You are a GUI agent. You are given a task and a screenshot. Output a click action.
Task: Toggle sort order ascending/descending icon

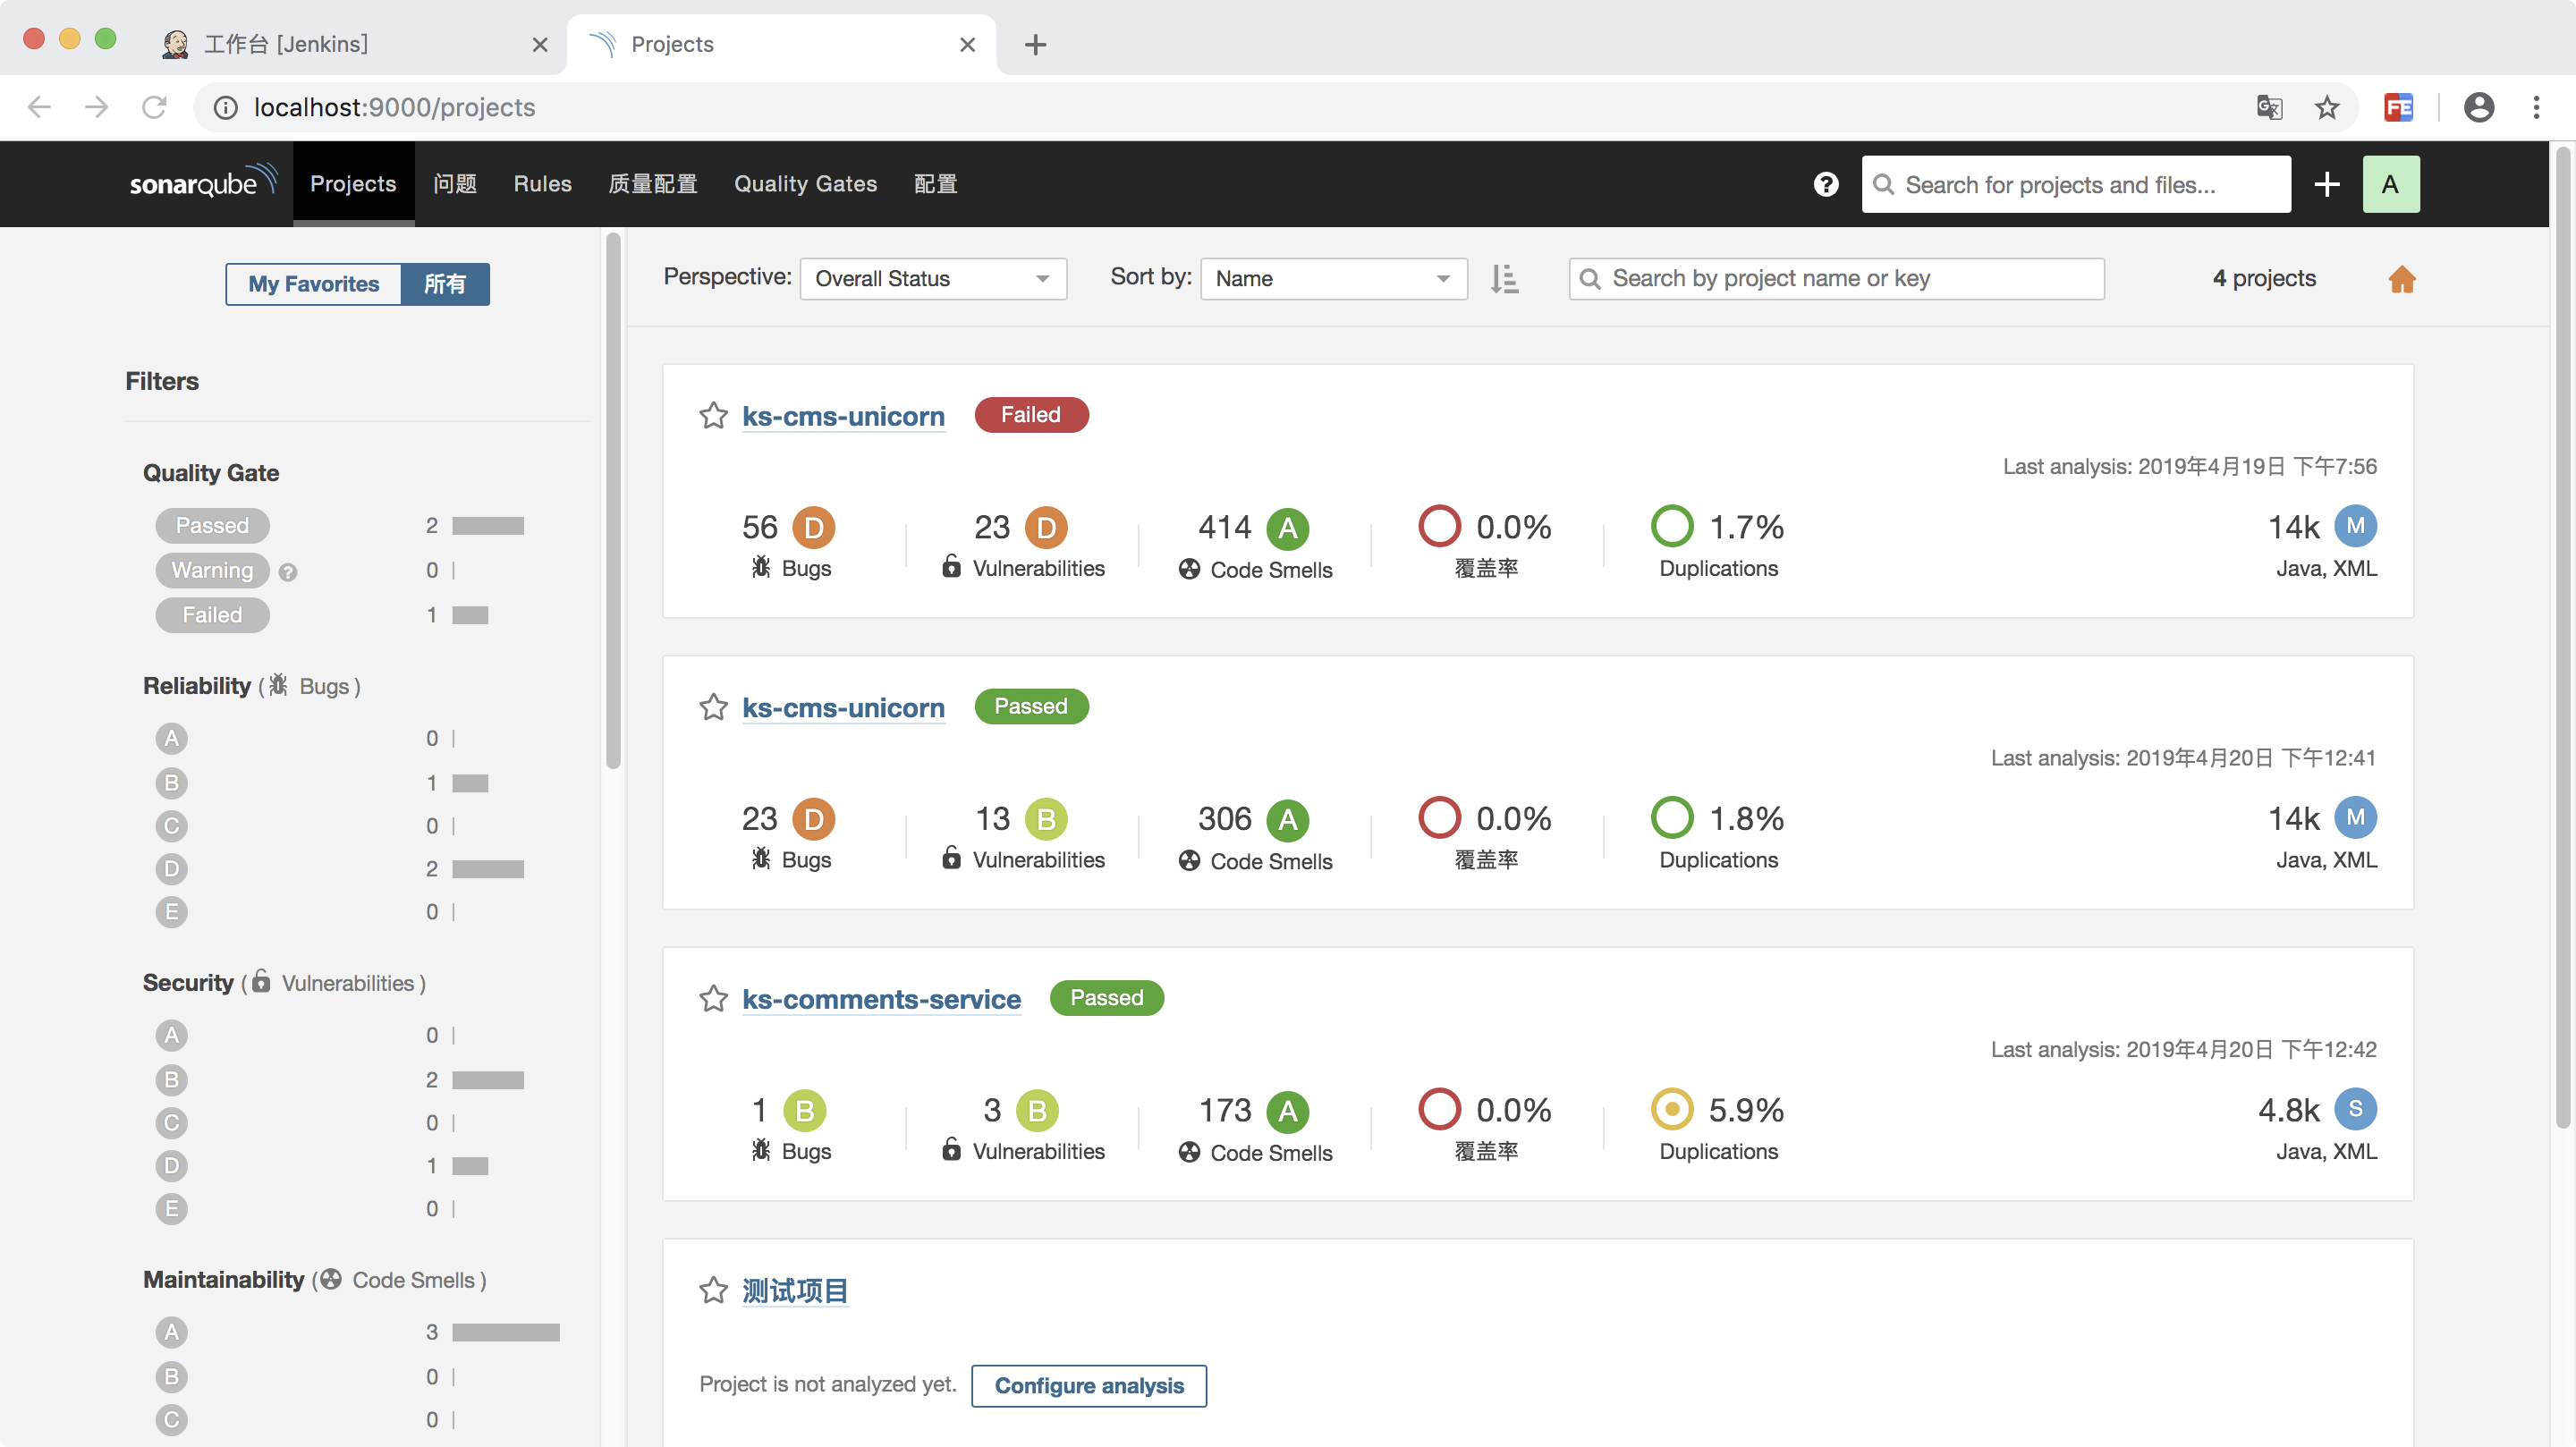click(1503, 279)
